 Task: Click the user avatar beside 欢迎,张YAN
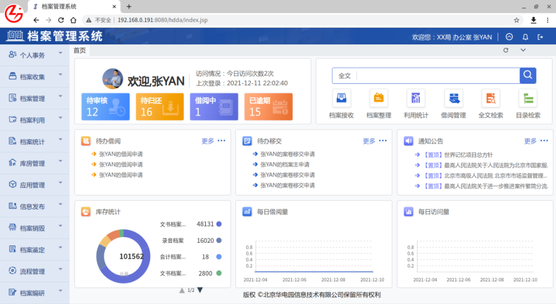[113, 78]
